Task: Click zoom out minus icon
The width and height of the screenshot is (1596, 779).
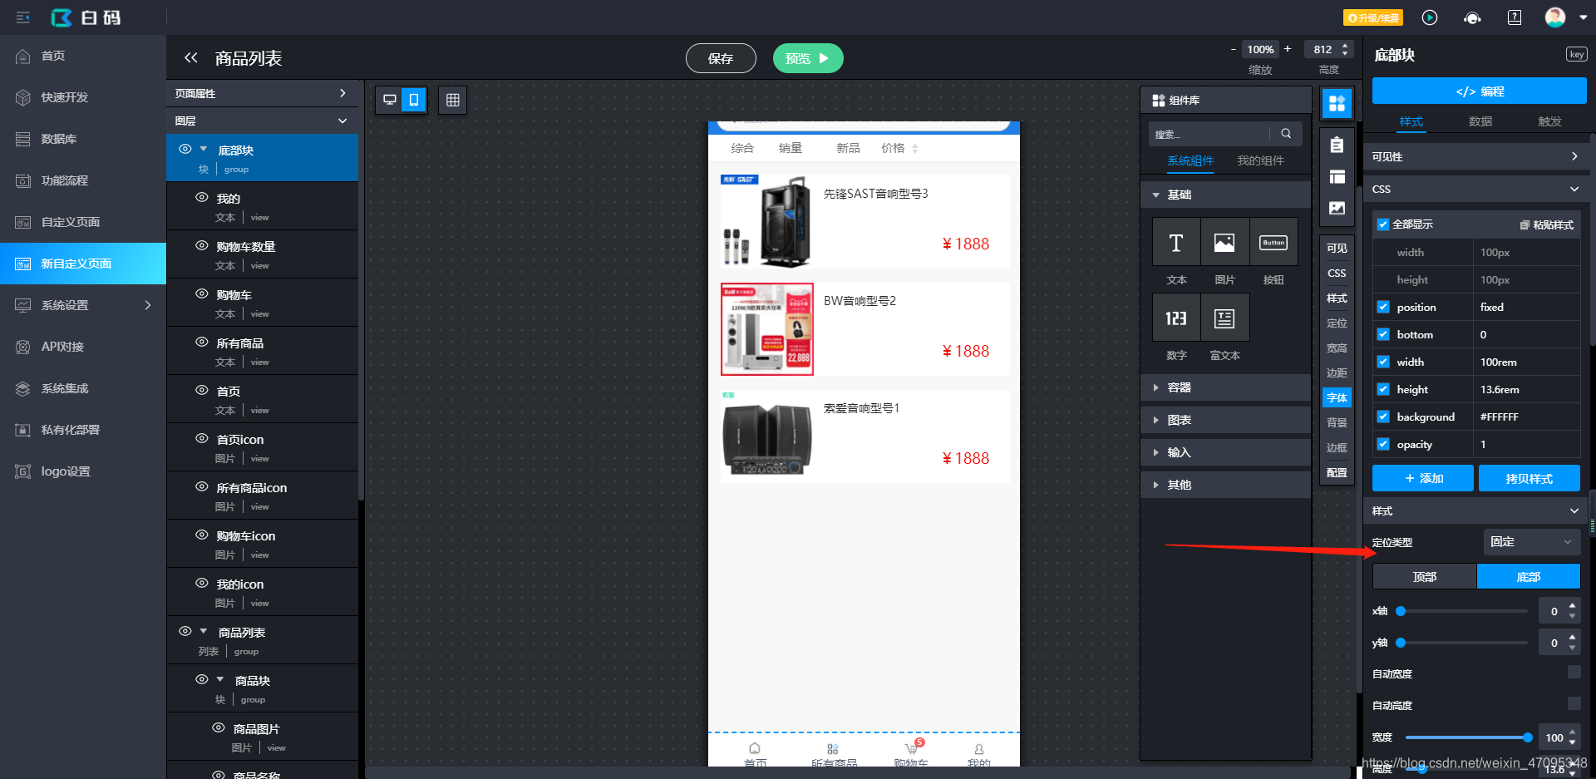Action: 1234,49
